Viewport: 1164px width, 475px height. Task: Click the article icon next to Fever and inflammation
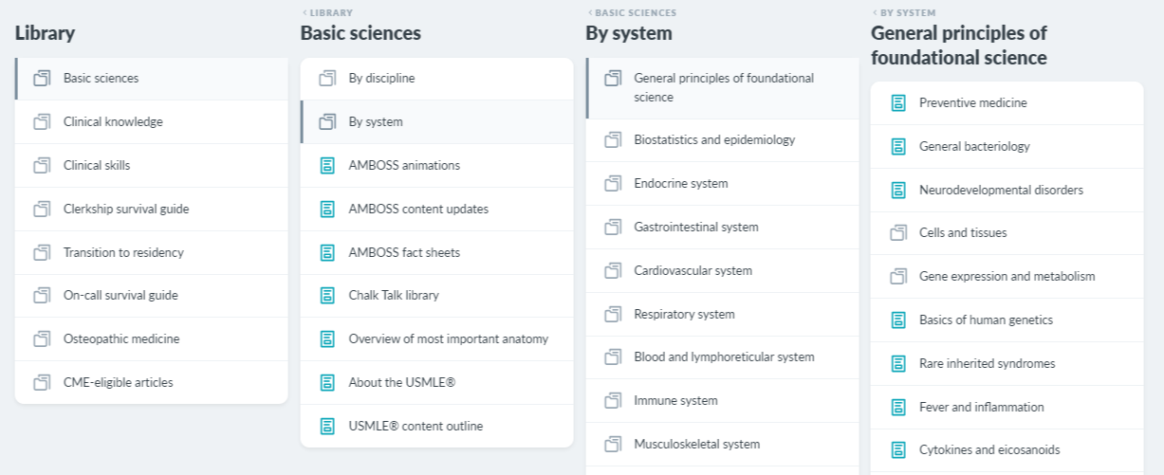pos(898,407)
